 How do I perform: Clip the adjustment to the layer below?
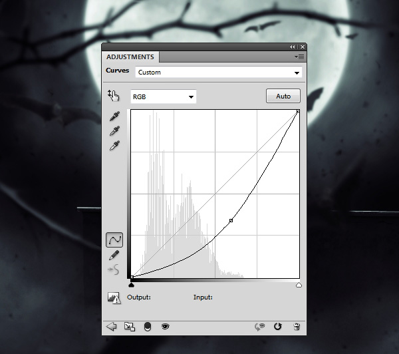pyautogui.click(x=148, y=327)
